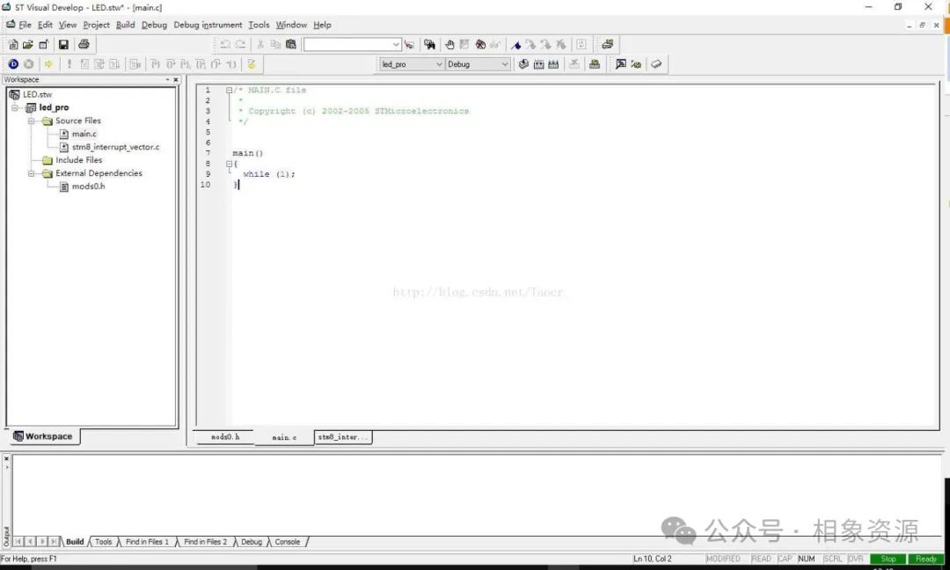Start debugging with the blue D icon
This screenshot has width=950, height=570.
(13, 63)
